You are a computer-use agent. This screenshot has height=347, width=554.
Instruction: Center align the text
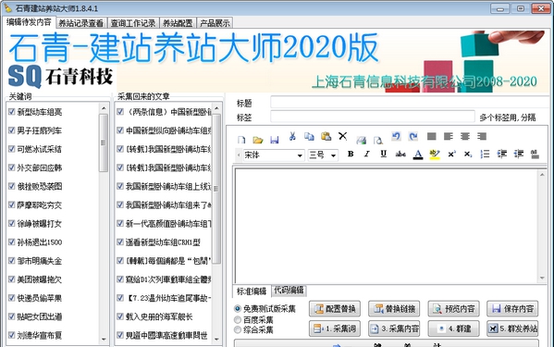tap(465, 136)
